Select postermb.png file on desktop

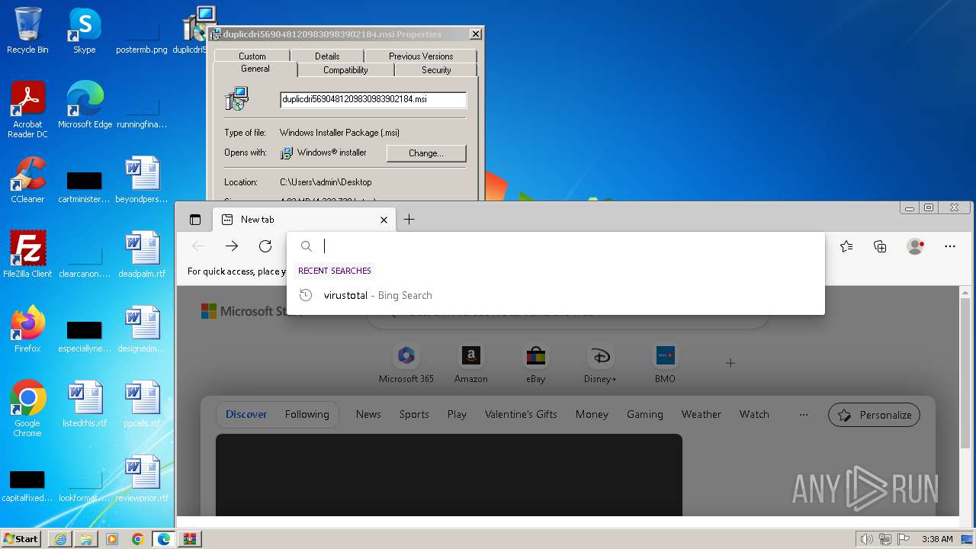click(142, 36)
